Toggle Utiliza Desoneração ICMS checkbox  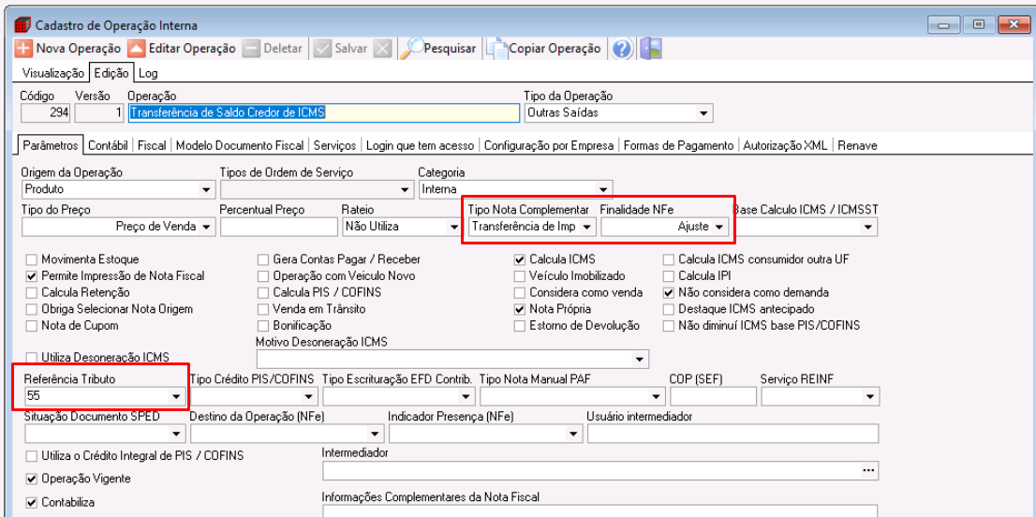point(31,357)
